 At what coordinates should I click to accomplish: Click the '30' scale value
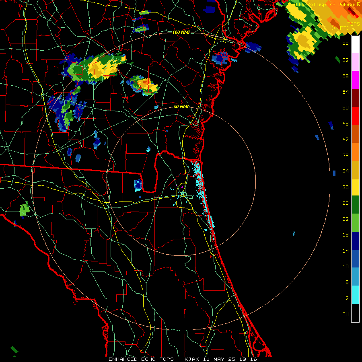point(346,187)
